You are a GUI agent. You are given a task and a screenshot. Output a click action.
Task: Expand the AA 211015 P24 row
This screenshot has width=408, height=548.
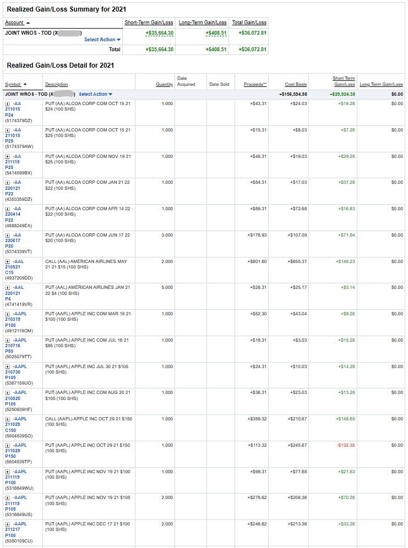(x=7, y=104)
